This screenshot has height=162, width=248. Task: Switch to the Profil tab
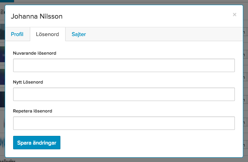(17, 34)
